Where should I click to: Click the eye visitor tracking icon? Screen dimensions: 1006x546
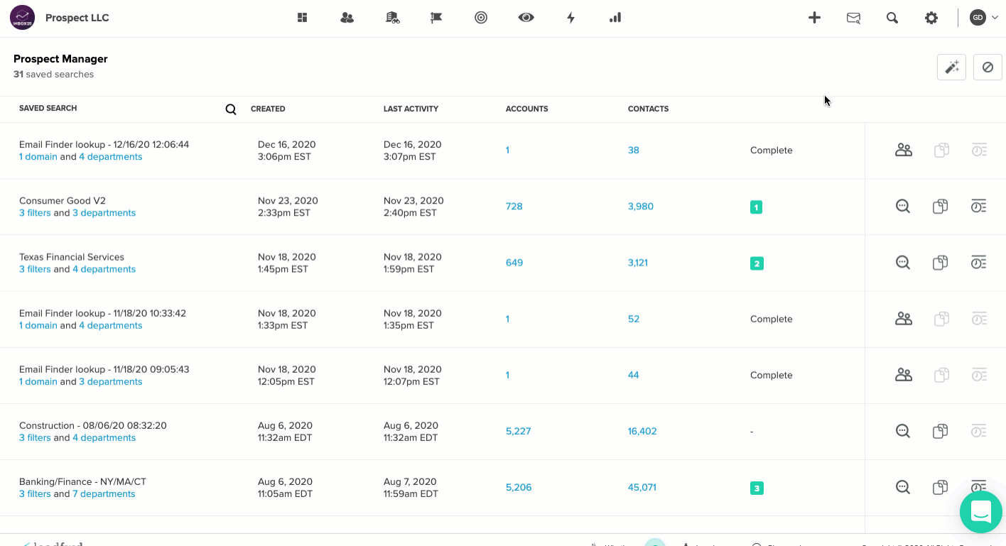point(526,18)
